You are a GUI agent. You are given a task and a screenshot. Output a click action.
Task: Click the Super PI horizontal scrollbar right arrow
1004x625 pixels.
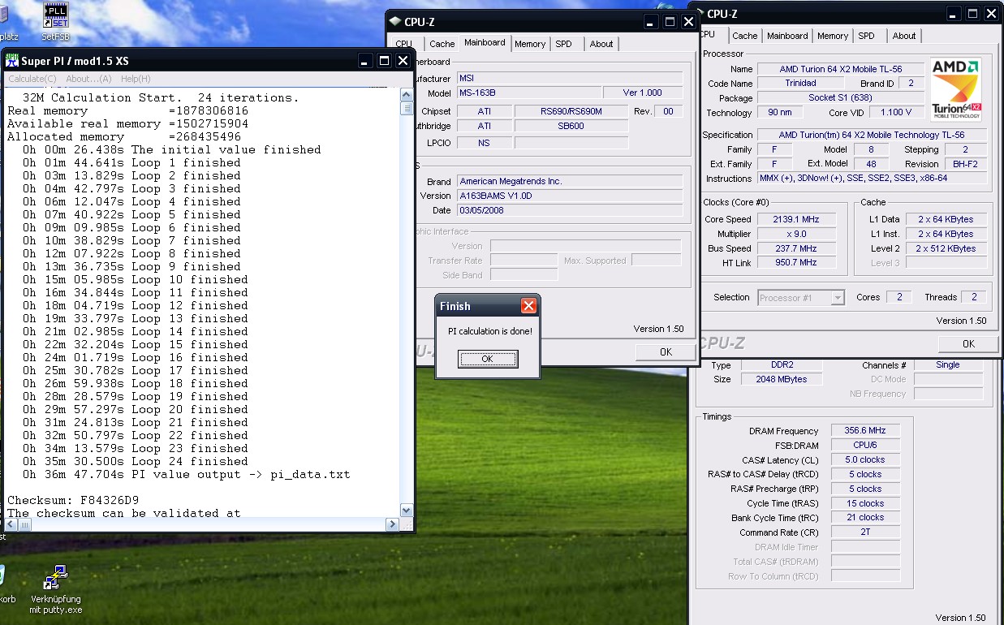coord(392,524)
